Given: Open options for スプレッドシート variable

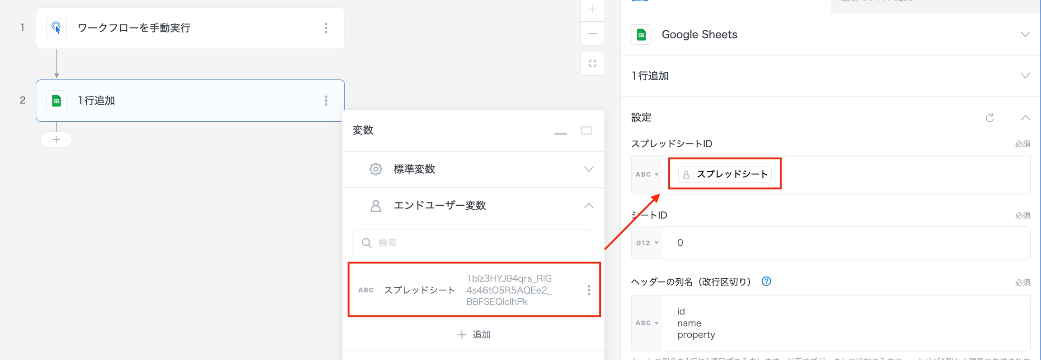Looking at the screenshot, I should point(589,290).
